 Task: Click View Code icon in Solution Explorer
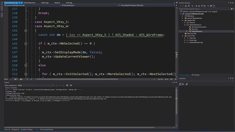pos(208,6)
